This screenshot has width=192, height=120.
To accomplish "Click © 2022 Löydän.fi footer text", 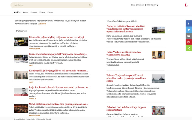I will pyautogui.click(x=19, y=119).
